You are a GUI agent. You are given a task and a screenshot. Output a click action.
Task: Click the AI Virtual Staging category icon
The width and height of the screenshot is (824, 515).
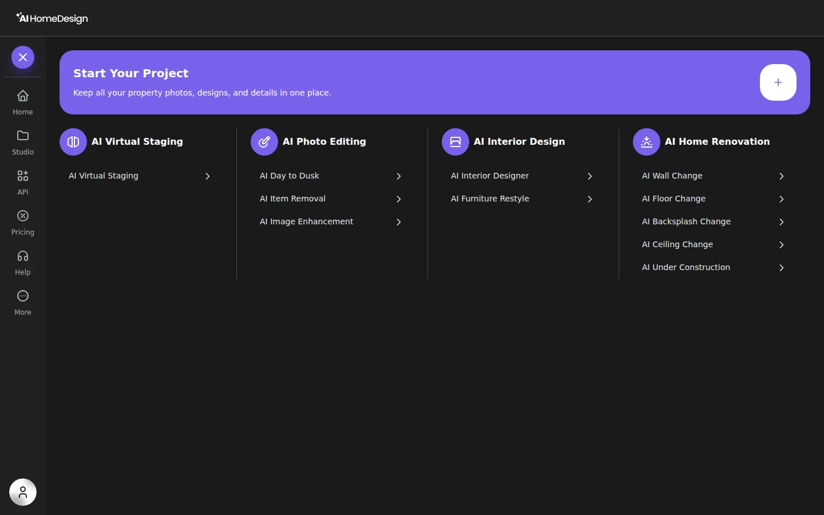pos(73,142)
